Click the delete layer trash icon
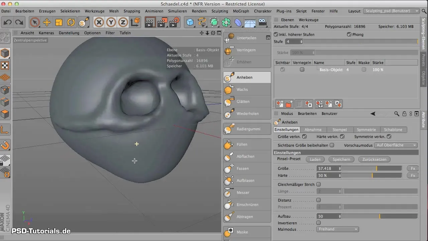The width and height of the screenshot is (428, 241). [299, 104]
